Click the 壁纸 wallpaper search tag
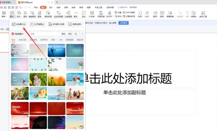Viewport: 217px width, 131px height. (x=63, y=34)
